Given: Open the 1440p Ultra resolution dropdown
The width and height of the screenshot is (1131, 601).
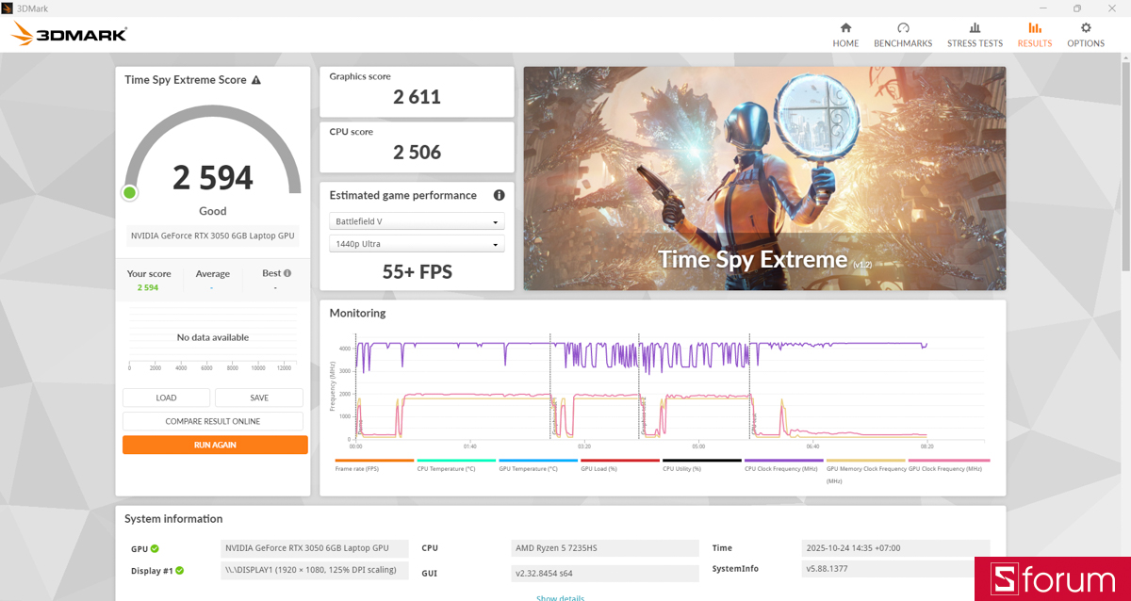Looking at the screenshot, I should pyautogui.click(x=417, y=244).
